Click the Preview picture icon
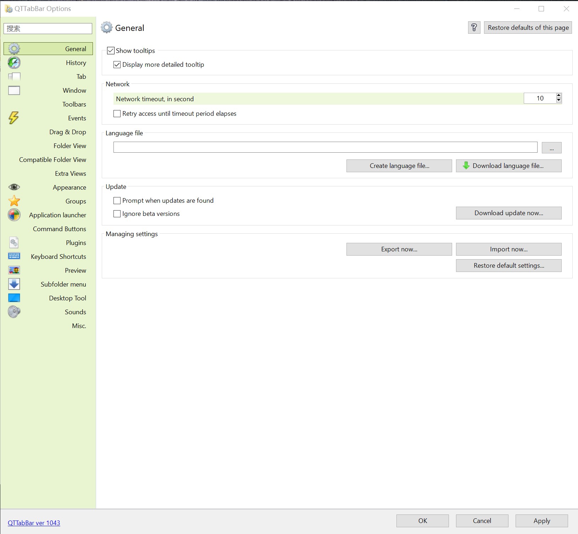The width and height of the screenshot is (578, 534). (14, 270)
